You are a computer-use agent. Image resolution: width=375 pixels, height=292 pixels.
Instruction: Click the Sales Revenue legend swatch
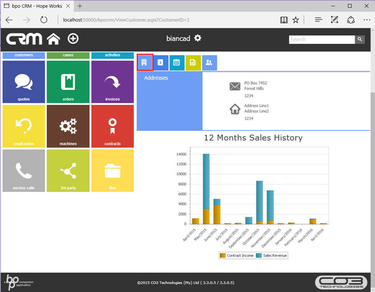click(x=259, y=255)
